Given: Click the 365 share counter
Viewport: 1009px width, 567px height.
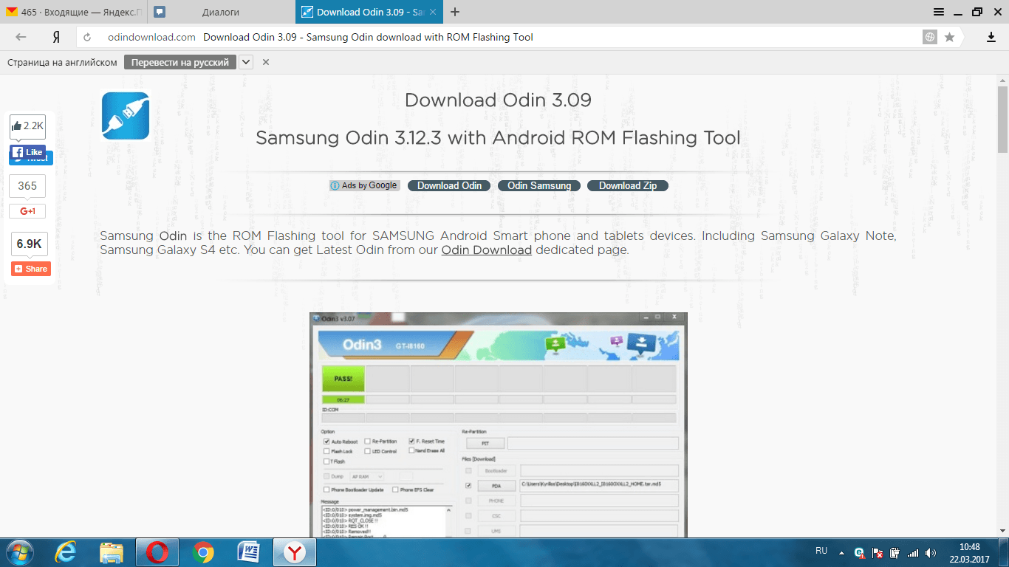Looking at the screenshot, I should tap(27, 186).
